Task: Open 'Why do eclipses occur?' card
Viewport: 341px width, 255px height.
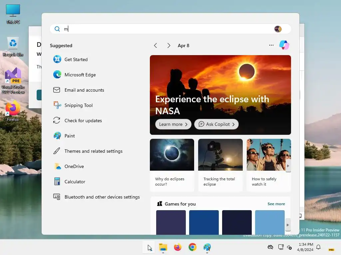Action: point(172,165)
